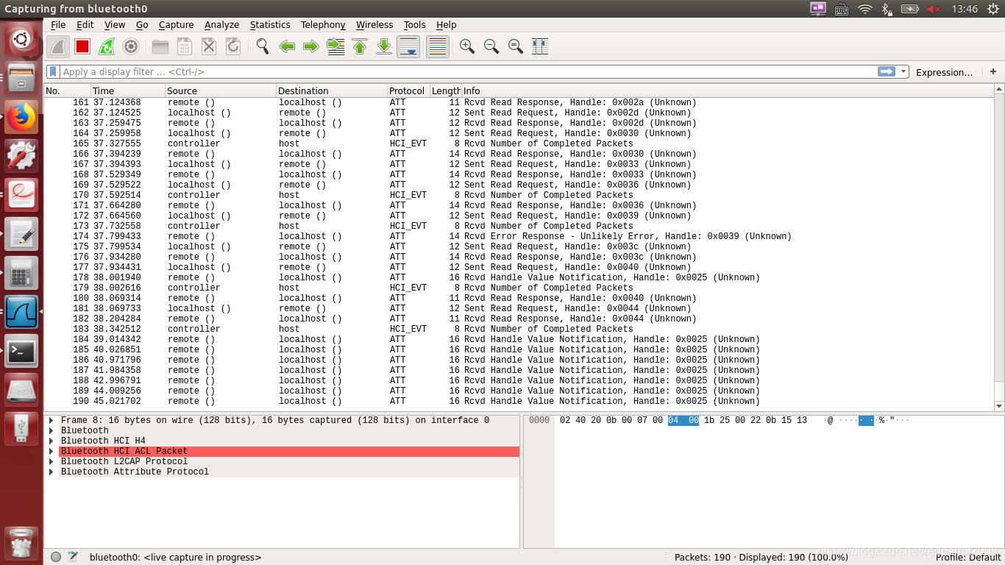Expand Bluetooth Attribute Protocol details
The height and width of the screenshot is (565, 1005).
[51, 472]
